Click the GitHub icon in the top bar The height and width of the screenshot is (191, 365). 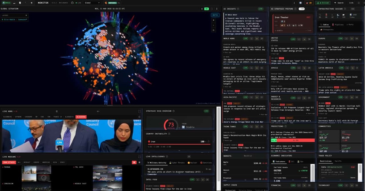point(72,3)
